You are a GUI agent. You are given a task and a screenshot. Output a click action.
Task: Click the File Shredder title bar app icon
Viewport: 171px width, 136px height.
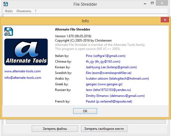pos(6,4)
